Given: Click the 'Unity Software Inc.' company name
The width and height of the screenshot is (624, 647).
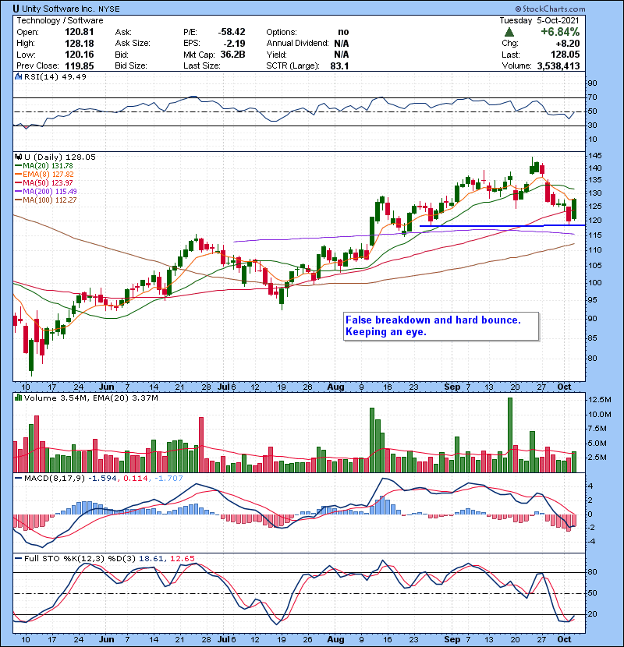Looking at the screenshot, I should (x=58, y=9).
